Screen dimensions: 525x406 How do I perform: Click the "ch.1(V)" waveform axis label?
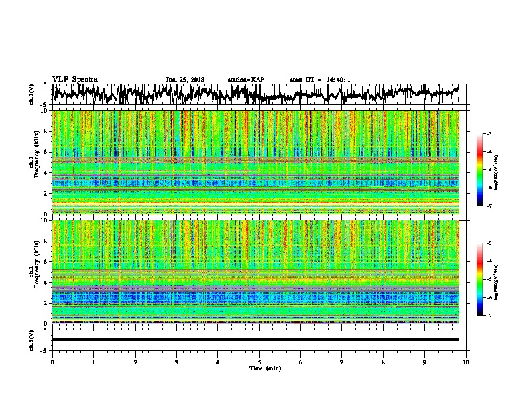tap(31, 94)
